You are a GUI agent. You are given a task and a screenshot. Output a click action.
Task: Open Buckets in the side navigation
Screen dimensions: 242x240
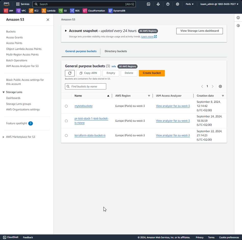pos(11,31)
